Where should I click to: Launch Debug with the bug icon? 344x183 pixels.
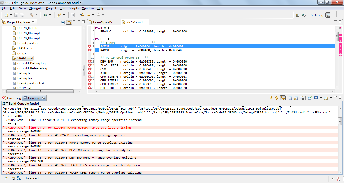point(45,15)
